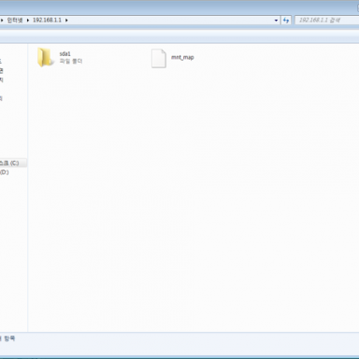Screen dimensions: 359x359
Task: Click the blank command toolbar strip
Action: tap(179, 36)
